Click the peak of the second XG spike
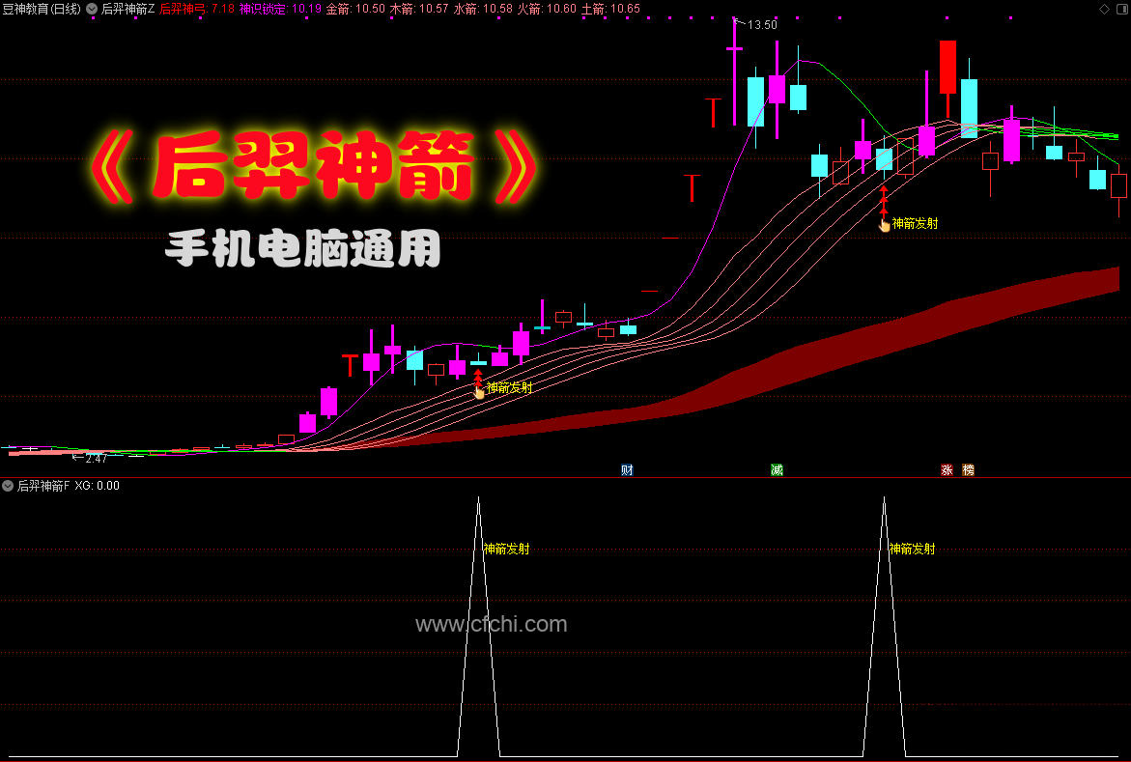 coord(885,498)
